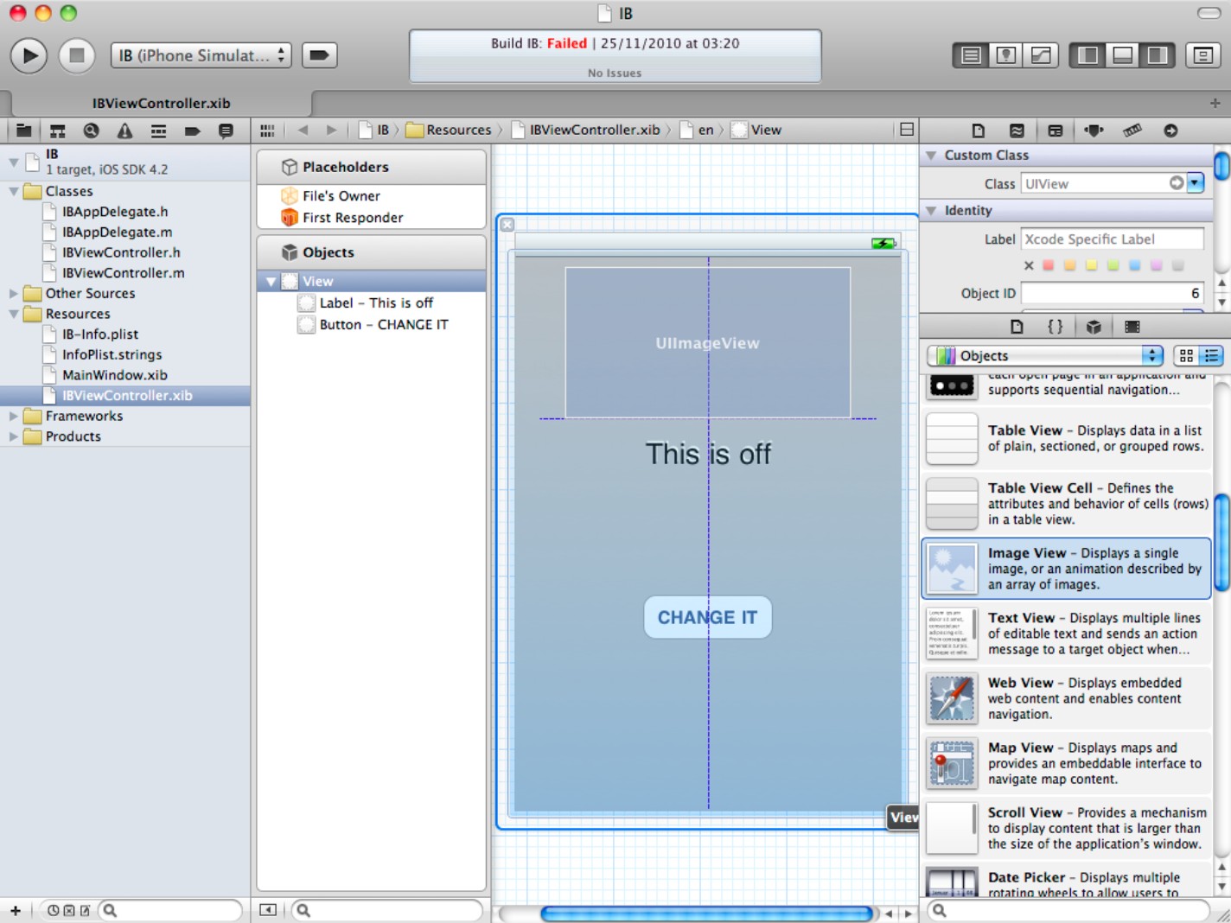The height and width of the screenshot is (923, 1231).
Task: Toggle the debug area visibility
Action: [x=1123, y=55]
